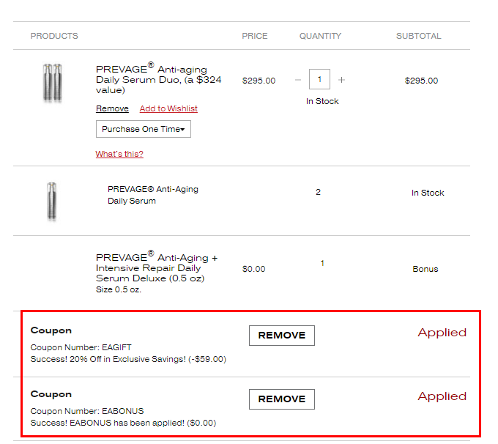Image resolution: width=498 pixels, height=444 pixels.
Task: Click the Serum Duo product thumbnail
Action: tap(53, 83)
